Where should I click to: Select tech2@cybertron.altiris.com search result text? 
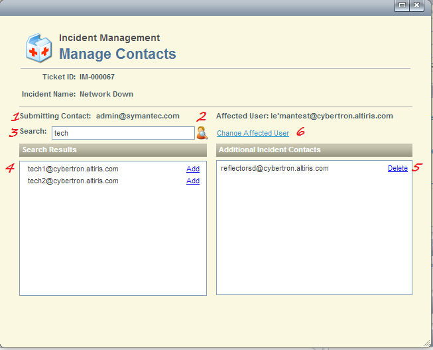pyautogui.click(x=73, y=181)
